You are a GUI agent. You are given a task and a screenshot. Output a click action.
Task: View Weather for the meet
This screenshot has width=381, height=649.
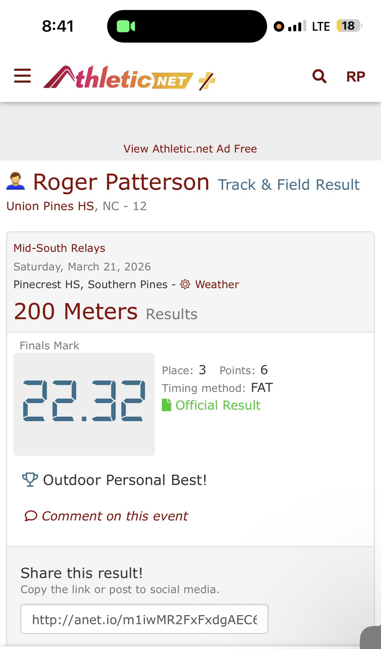click(217, 285)
